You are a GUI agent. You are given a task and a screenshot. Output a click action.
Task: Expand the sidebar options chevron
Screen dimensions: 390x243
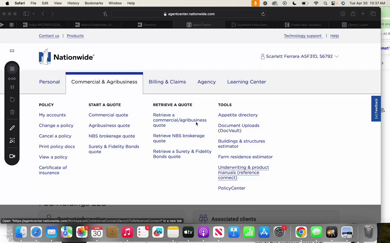point(34,14)
